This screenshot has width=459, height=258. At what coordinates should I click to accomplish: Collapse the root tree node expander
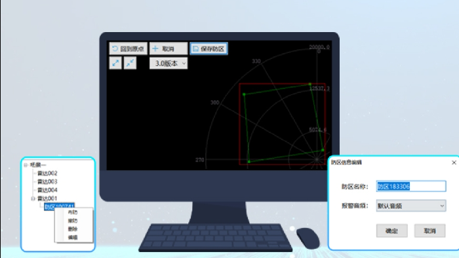(26, 165)
